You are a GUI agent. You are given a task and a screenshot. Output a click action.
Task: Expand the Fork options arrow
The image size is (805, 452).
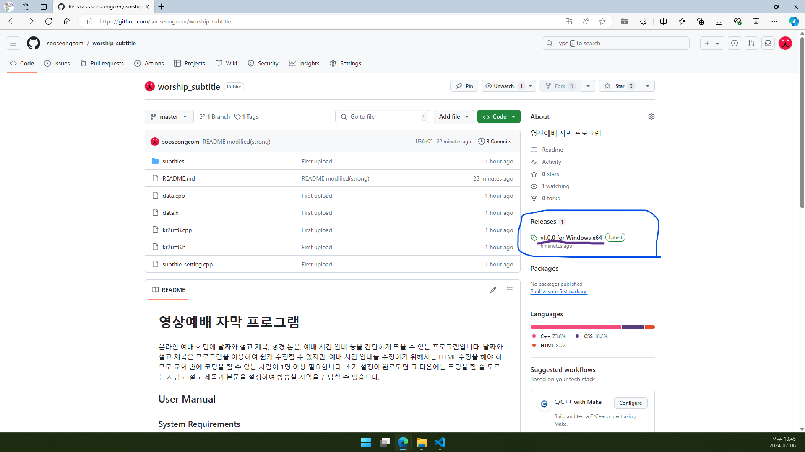(x=588, y=86)
